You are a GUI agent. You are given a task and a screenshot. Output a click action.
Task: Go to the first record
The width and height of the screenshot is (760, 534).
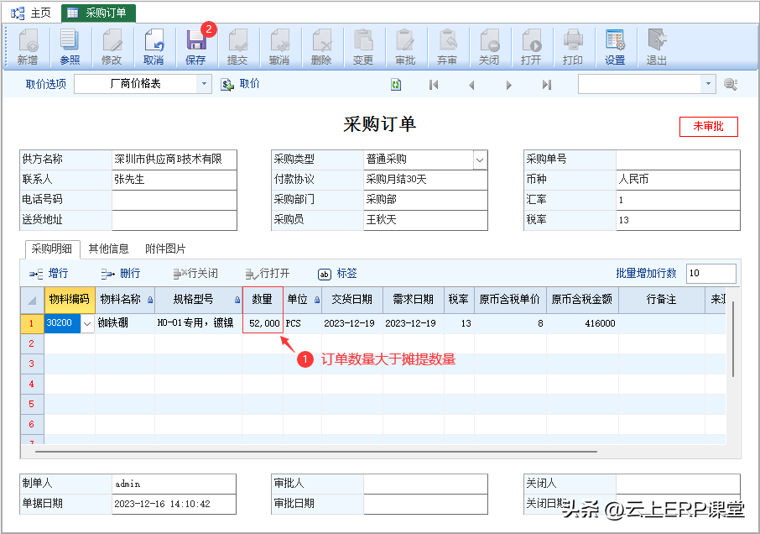click(434, 85)
